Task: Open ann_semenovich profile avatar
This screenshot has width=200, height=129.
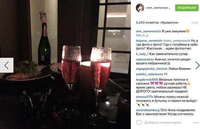Action: tap(140, 8)
